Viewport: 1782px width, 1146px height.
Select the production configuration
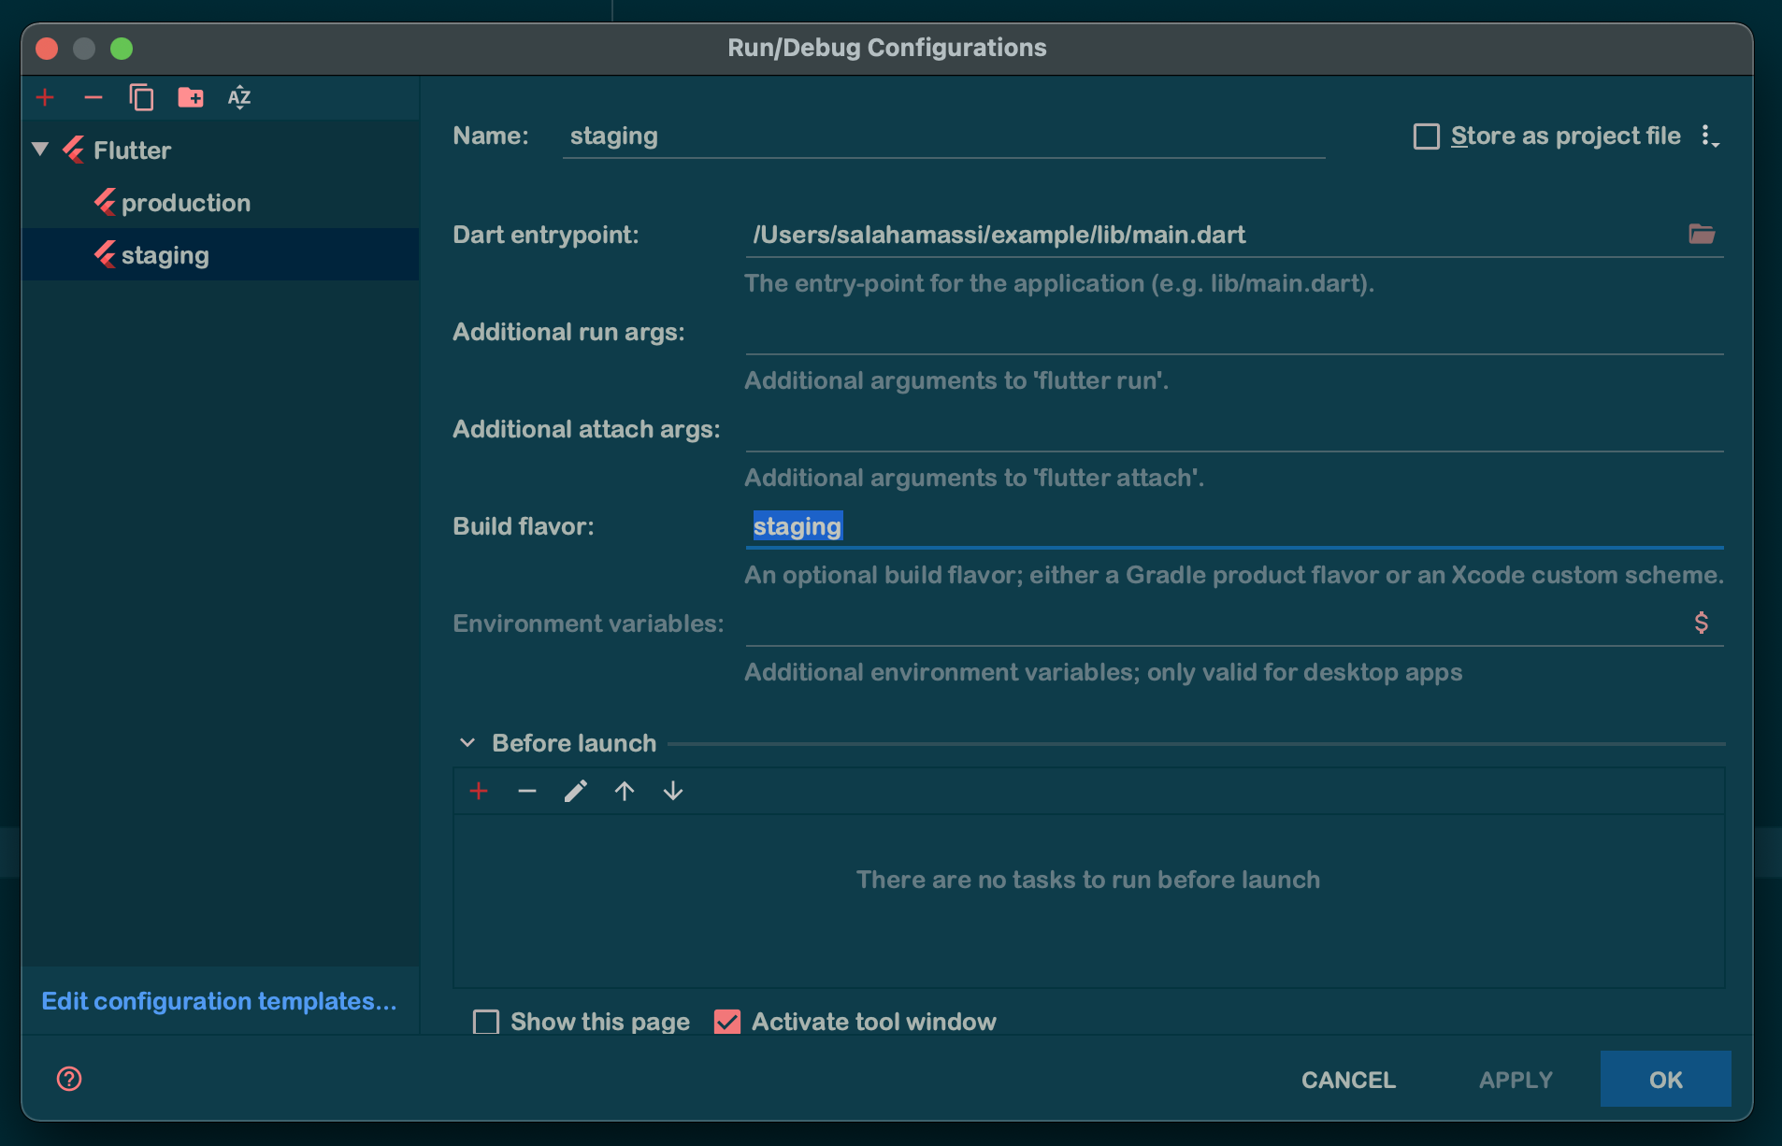[x=221, y=203]
